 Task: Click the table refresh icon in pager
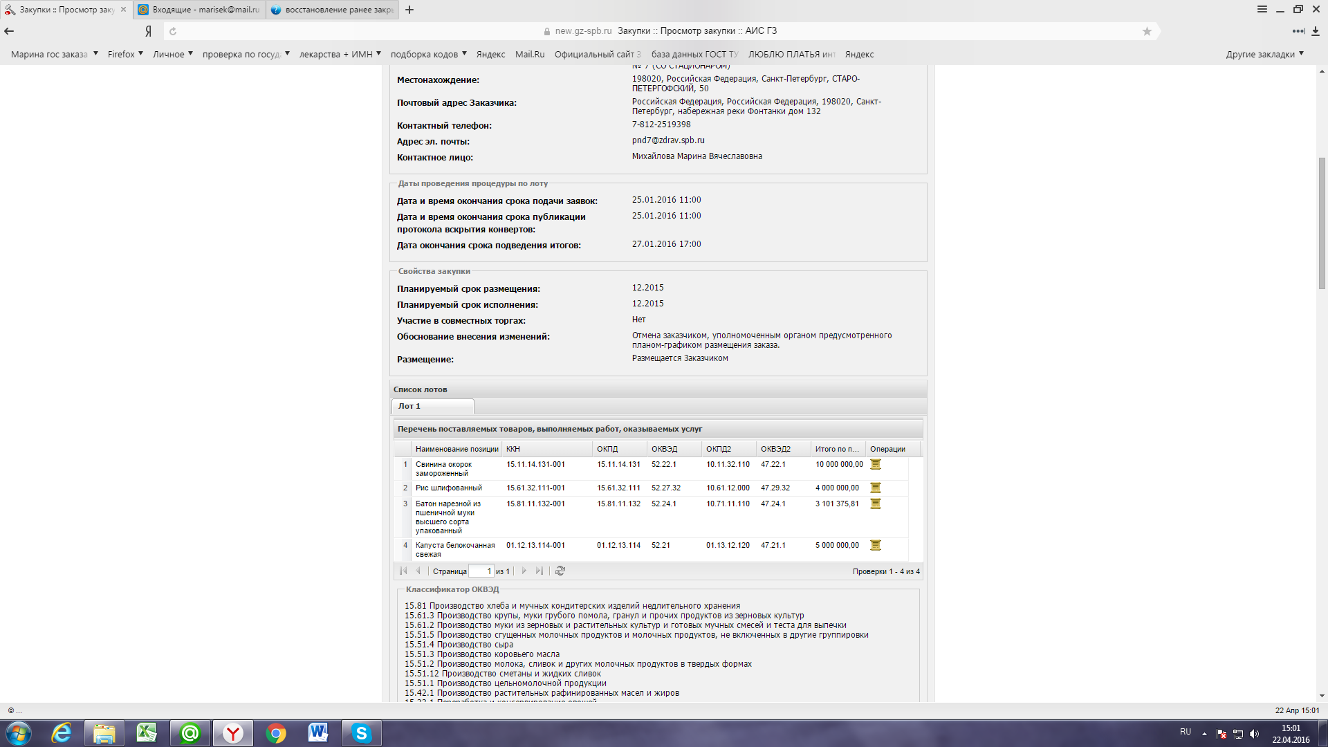click(560, 571)
